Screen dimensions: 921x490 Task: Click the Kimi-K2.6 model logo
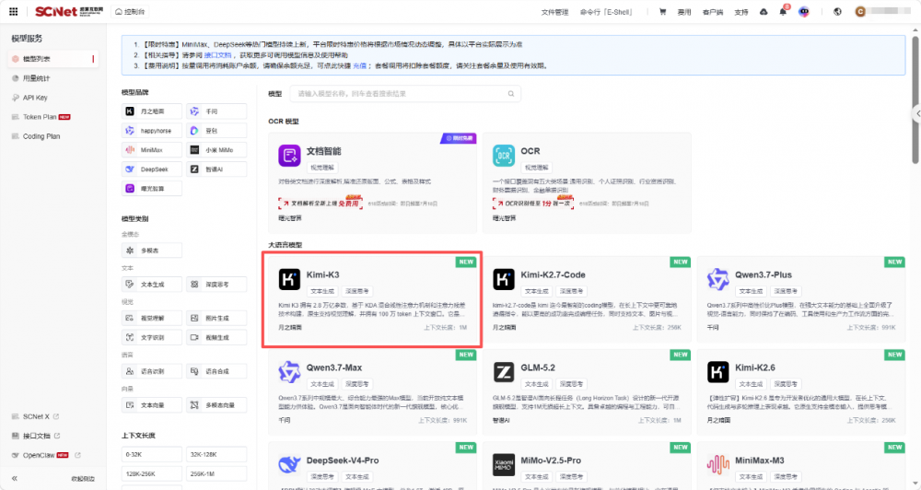click(717, 372)
